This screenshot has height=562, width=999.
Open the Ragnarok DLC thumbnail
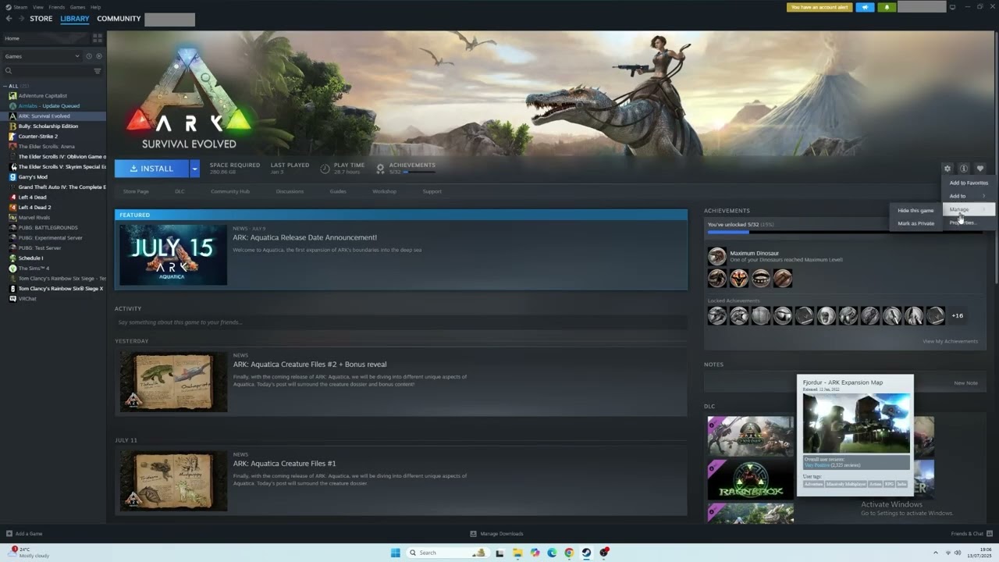coord(751,479)
